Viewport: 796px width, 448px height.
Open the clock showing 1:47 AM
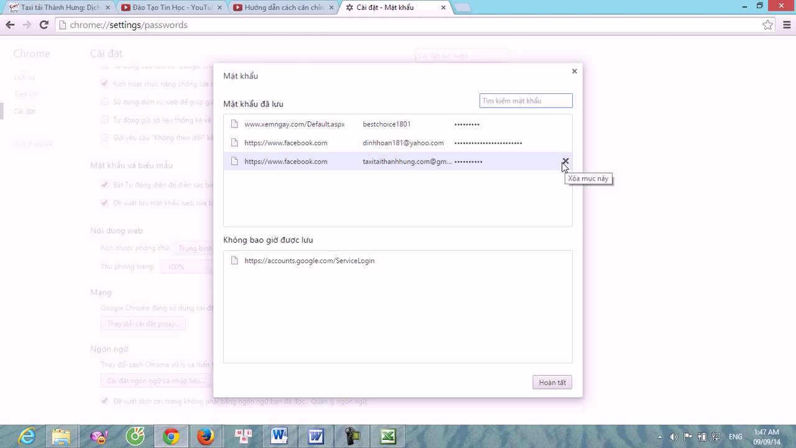[766, 437]
